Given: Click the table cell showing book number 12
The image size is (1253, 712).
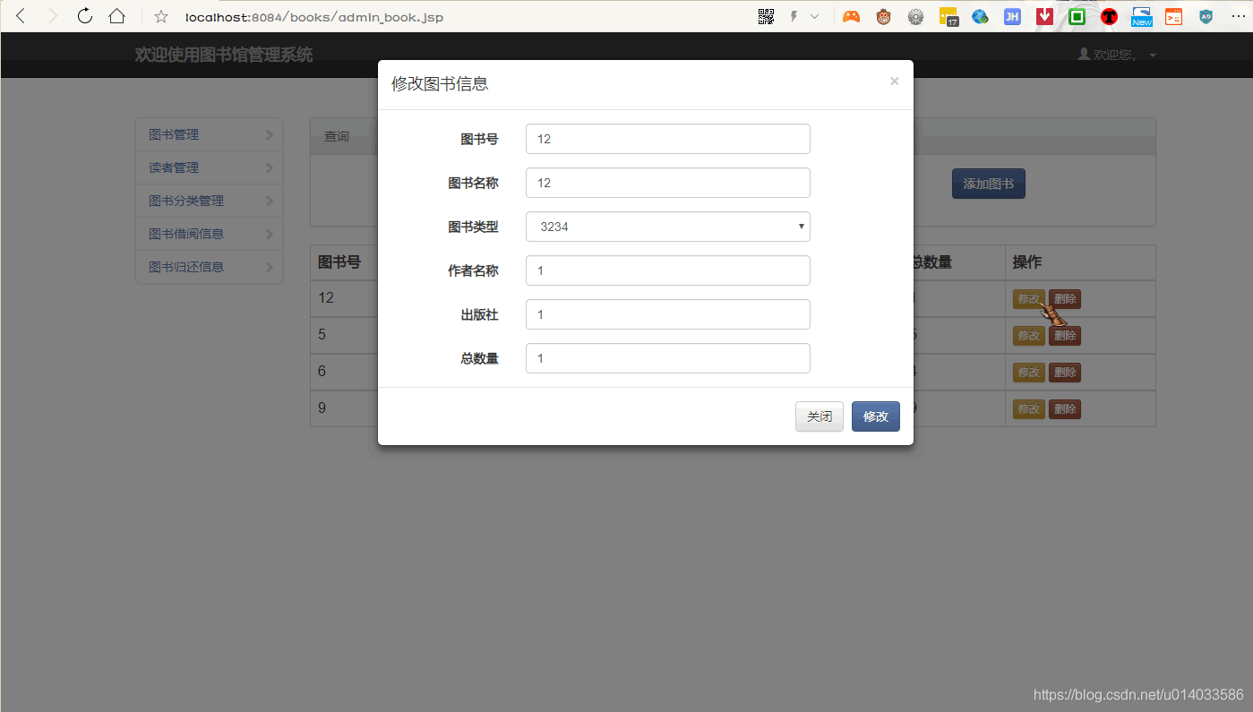Looking at the screenshot, I should tap(326, 297).
